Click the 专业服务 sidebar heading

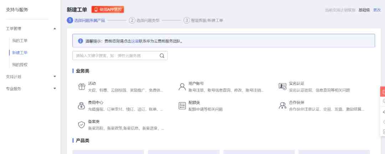coord(14,89)
